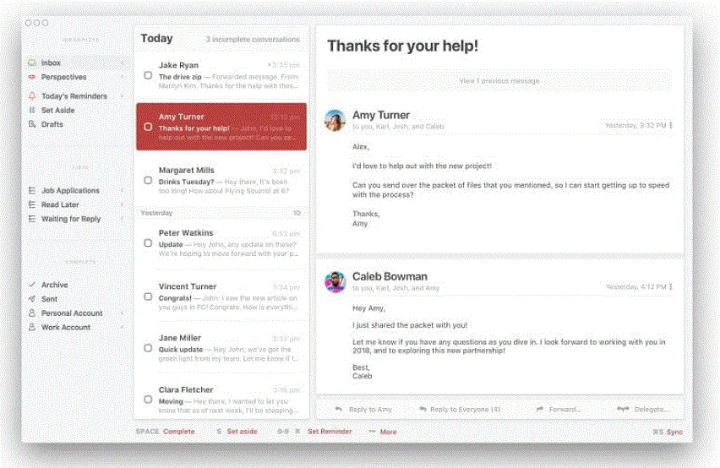Click More in the bottom bar
720x468 pixels.
(x=388, y=432)
